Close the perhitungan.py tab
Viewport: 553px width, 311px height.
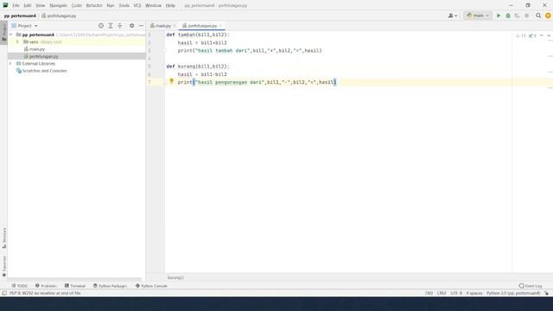(x=221, y=26)
